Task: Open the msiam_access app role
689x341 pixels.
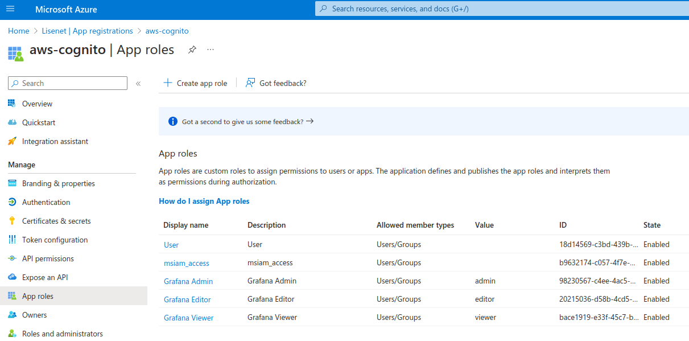Action: click(187, 263)
